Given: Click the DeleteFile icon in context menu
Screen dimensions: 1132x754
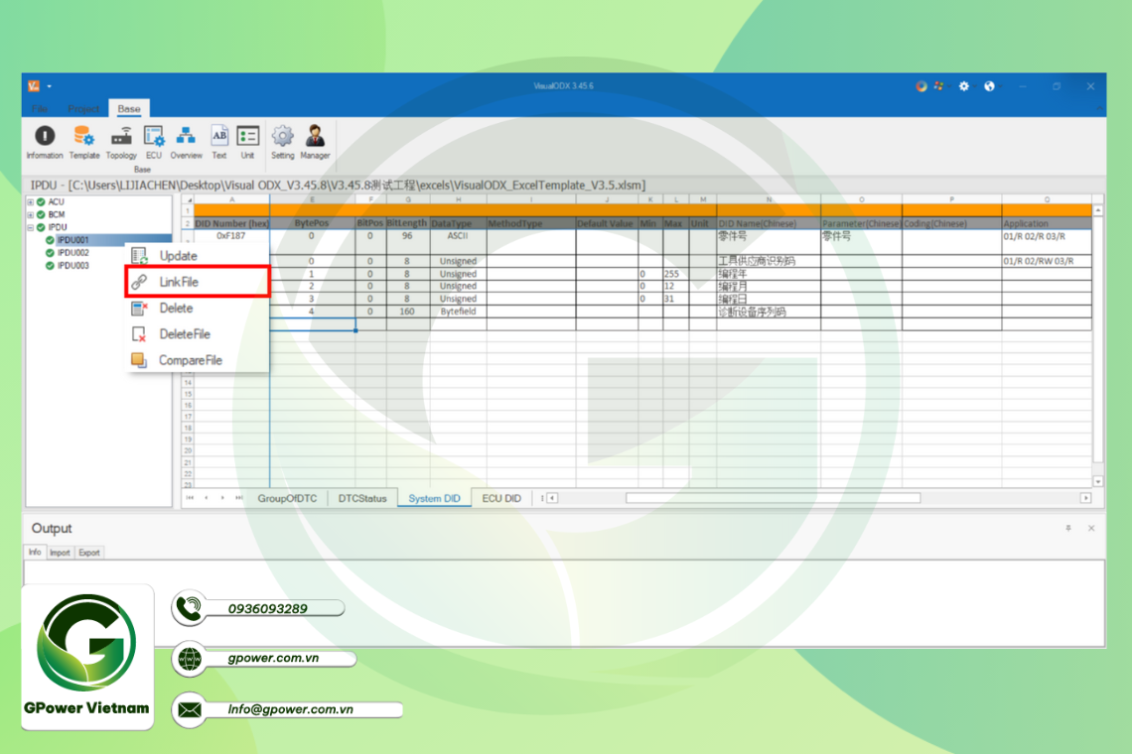Looking at the screenshot, I should click(139, 334).
